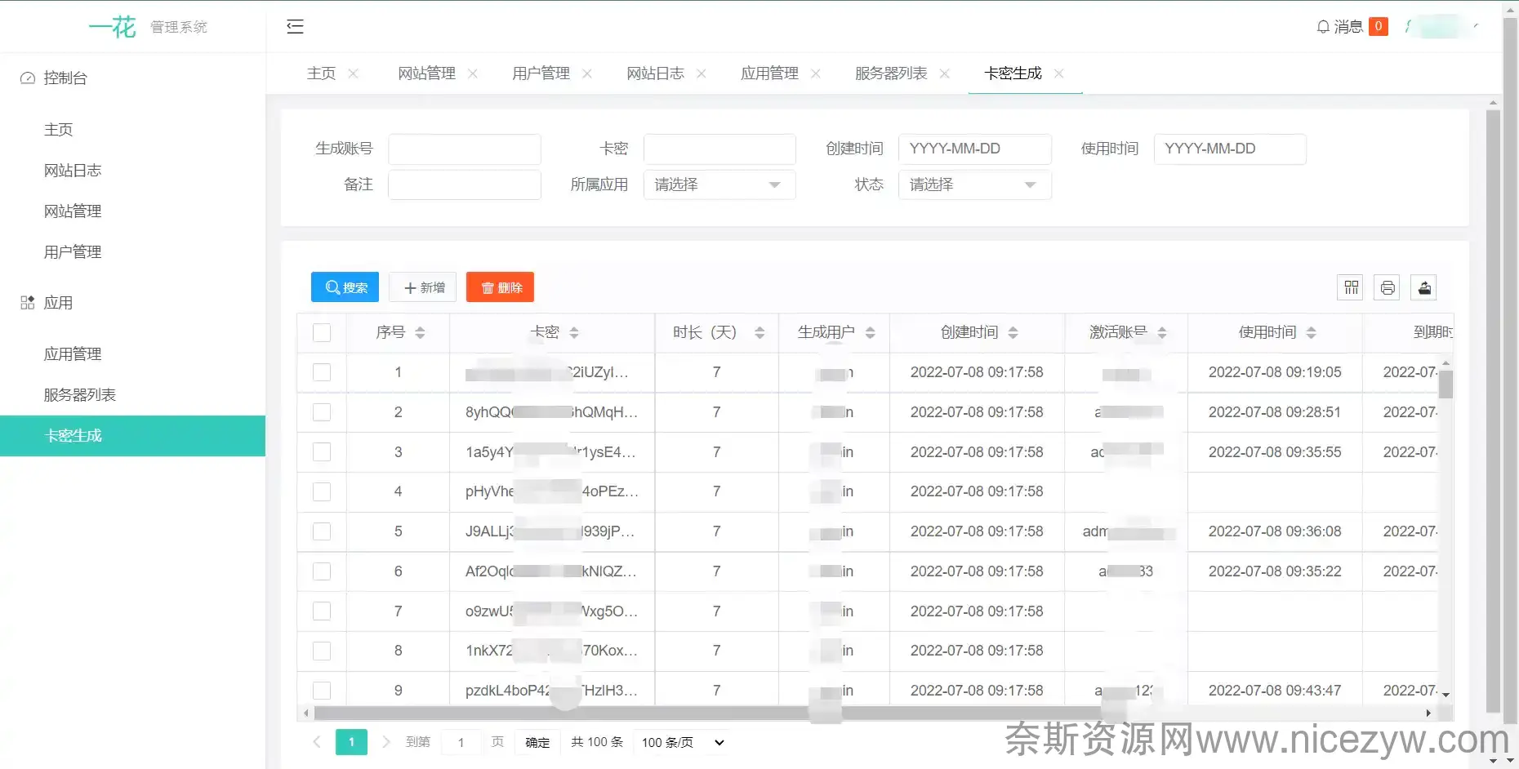Click the 应用 sidebar section

click(58, 303)
